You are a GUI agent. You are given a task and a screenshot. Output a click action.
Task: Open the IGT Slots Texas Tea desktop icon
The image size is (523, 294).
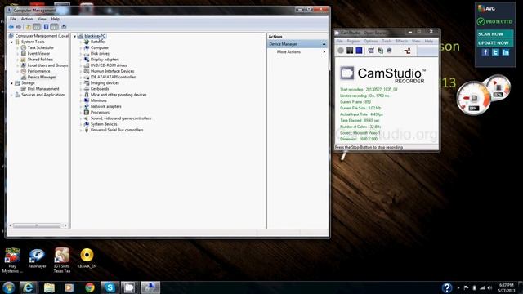[62, 260]
